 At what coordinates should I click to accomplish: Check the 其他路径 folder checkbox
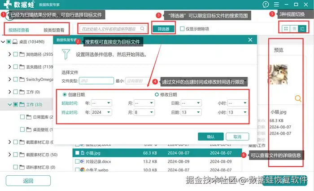[x=15, y=54]
